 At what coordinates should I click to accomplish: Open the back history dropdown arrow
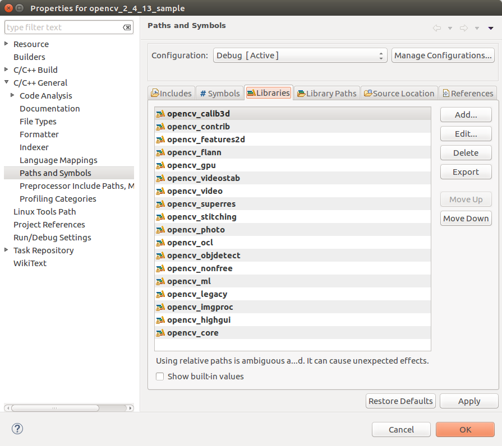(450, 29)
